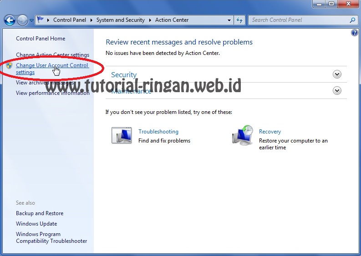Click the Action Center flag icon in address bar
The height and width of the screenshot is (256, 361).
pos(41,20)
